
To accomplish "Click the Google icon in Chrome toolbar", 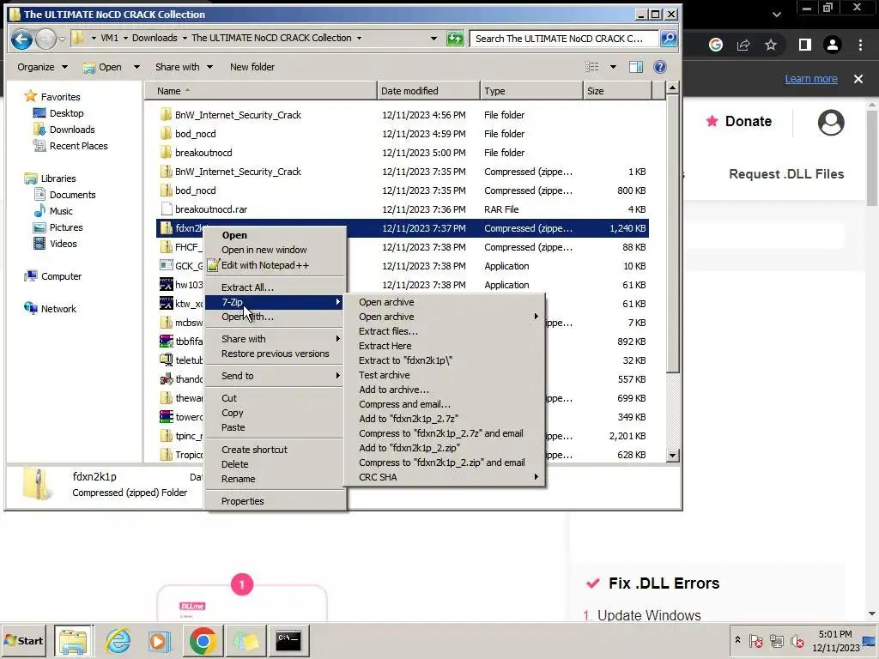I will (715, 45).
